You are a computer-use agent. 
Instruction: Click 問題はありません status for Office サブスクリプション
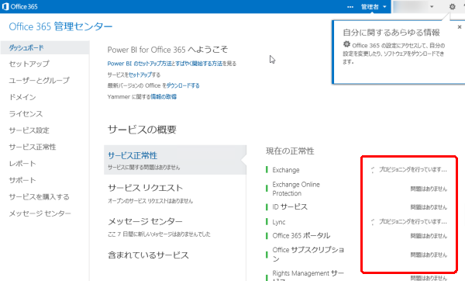[429, 255]
